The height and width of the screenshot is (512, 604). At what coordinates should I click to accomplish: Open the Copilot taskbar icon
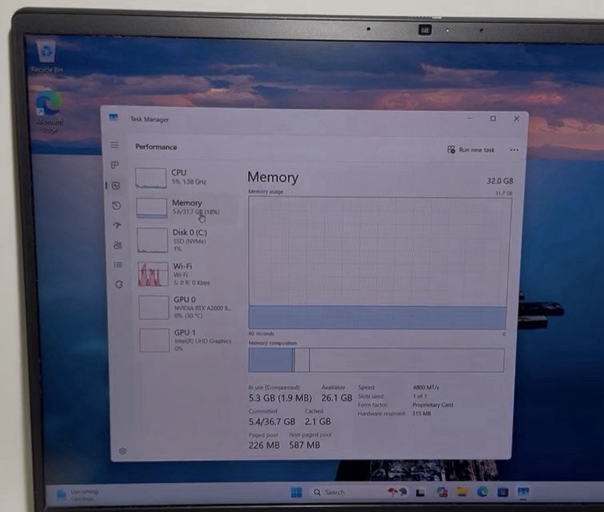[442, 491]
